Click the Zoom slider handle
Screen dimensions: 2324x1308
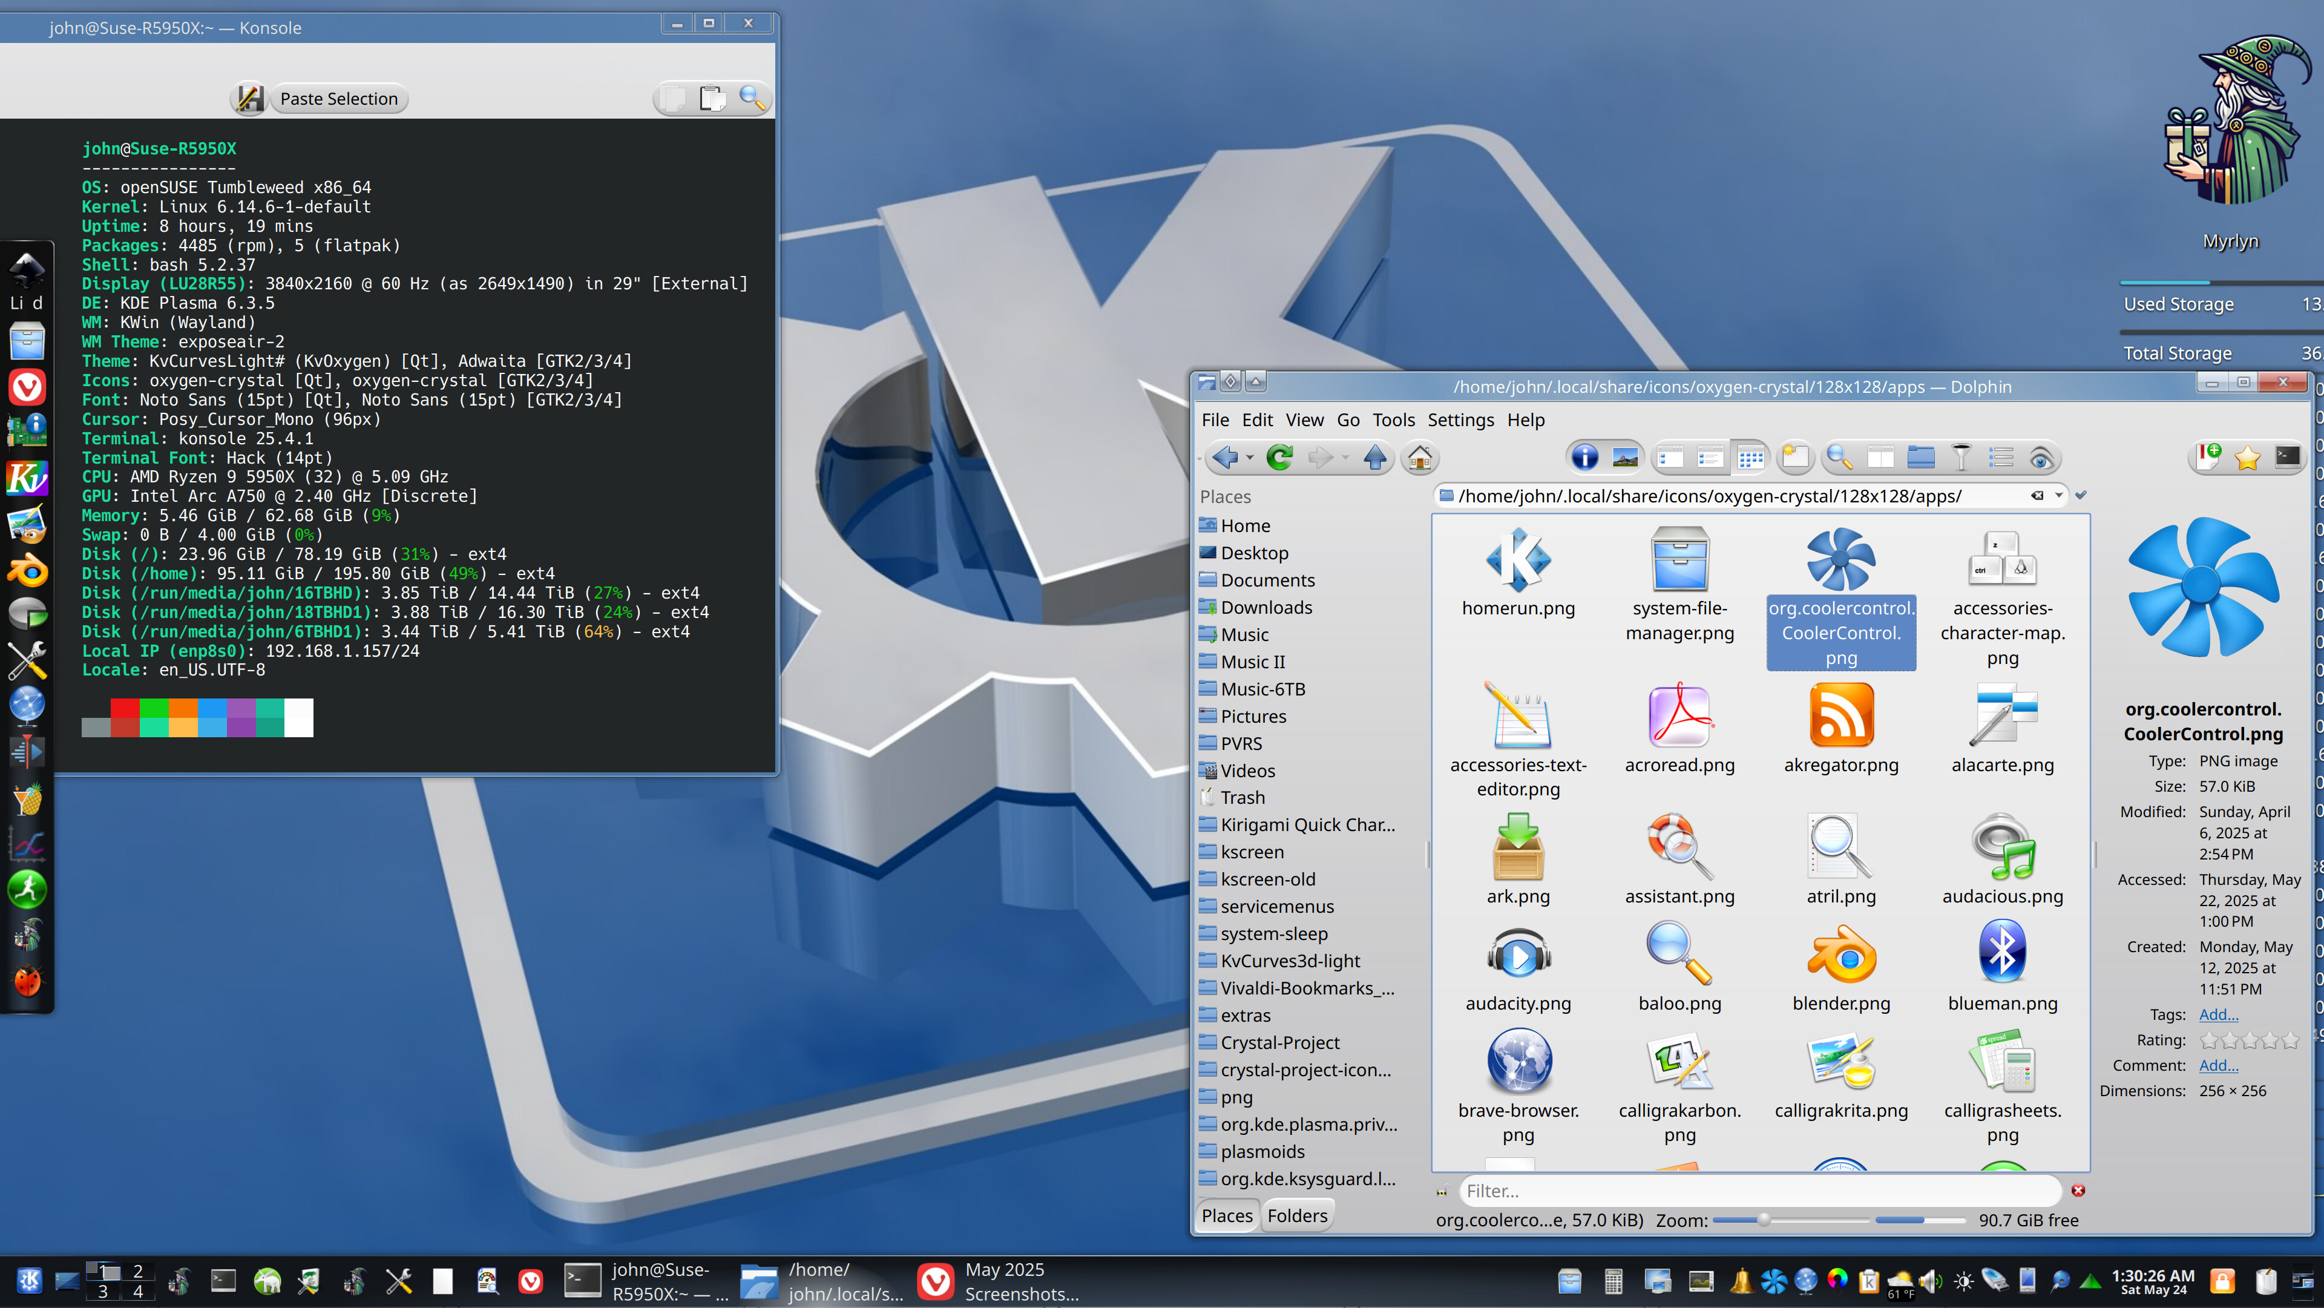1764,1220
